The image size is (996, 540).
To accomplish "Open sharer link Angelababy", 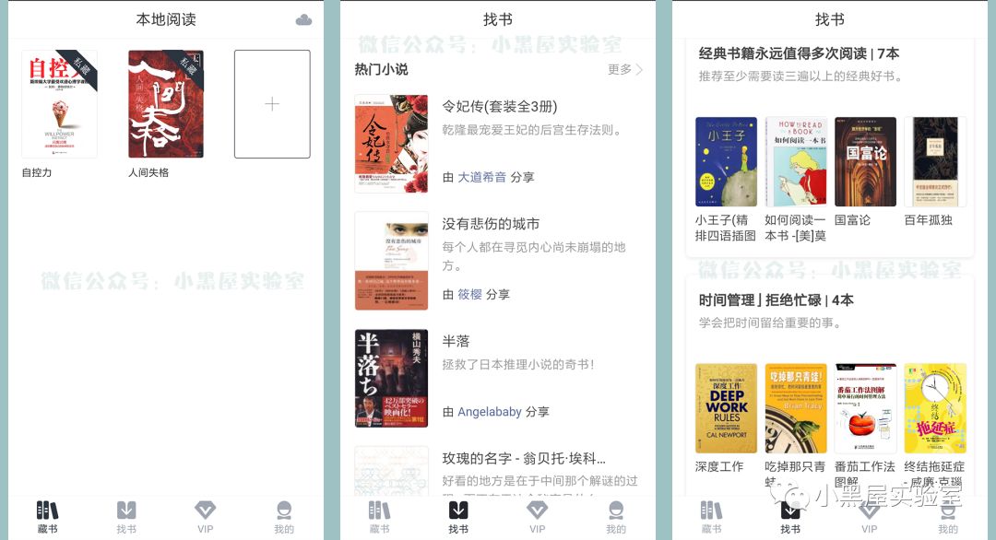I will pos(490,412).
